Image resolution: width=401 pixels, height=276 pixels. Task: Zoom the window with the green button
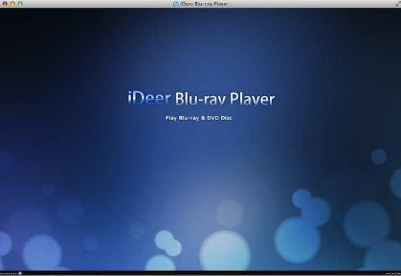pyautogui.click(x=20, y=4)
